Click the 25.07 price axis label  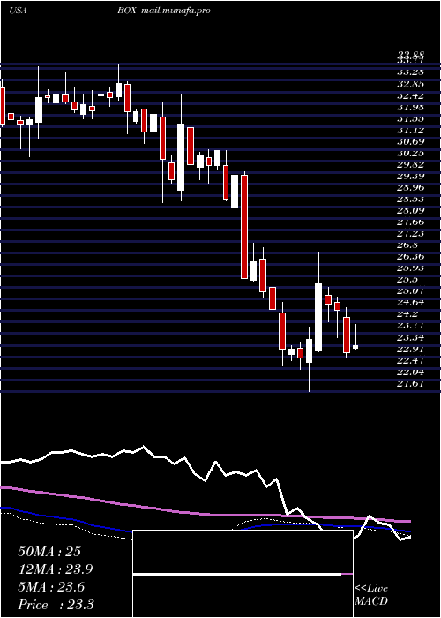pyautogui.click(x=410, y=291)
